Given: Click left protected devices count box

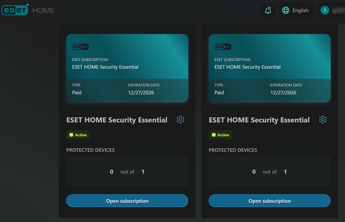Looking at the screenshot, I should (x=127, y=172).
